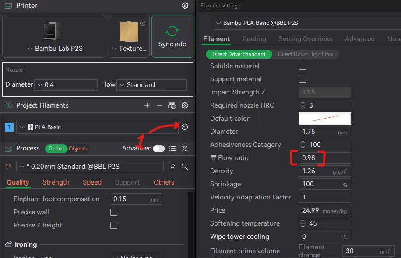This screenshot has width=401, height=258.
Task: Edit the Elephant foot compensation field
Action: click(x=136, y=199)
